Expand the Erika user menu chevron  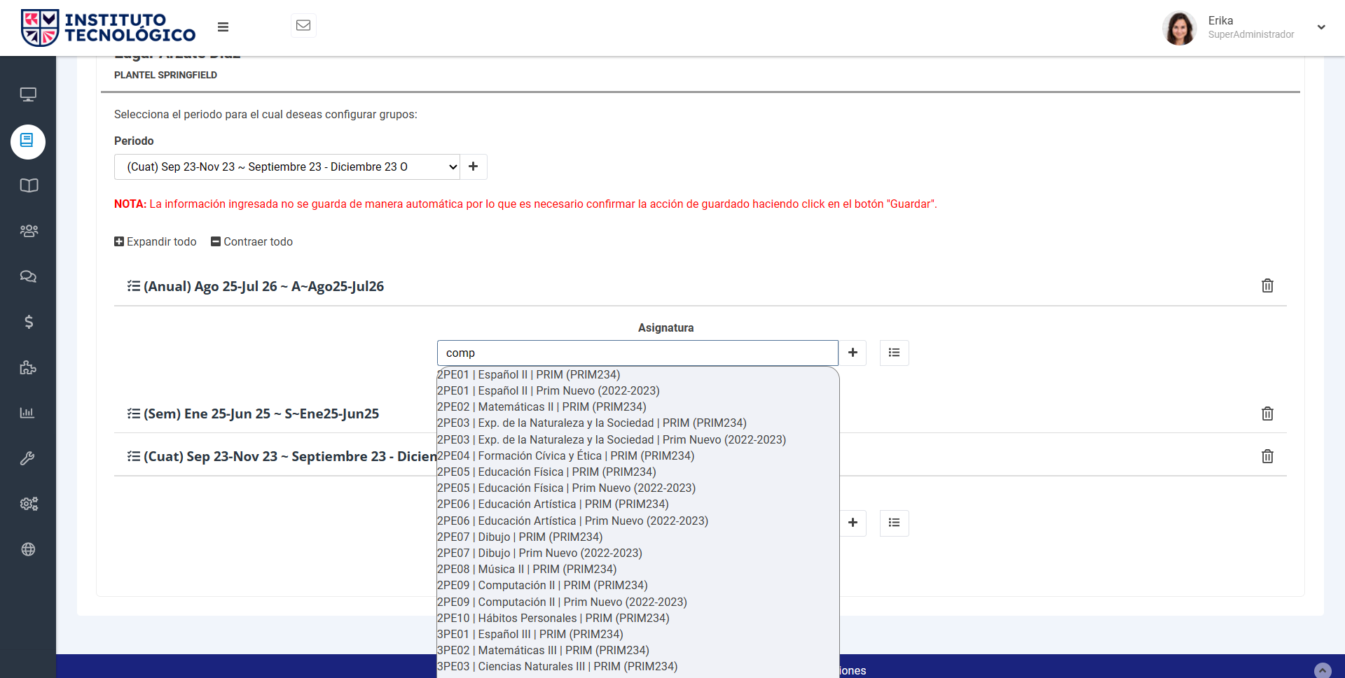click(x=1321, y=27)
